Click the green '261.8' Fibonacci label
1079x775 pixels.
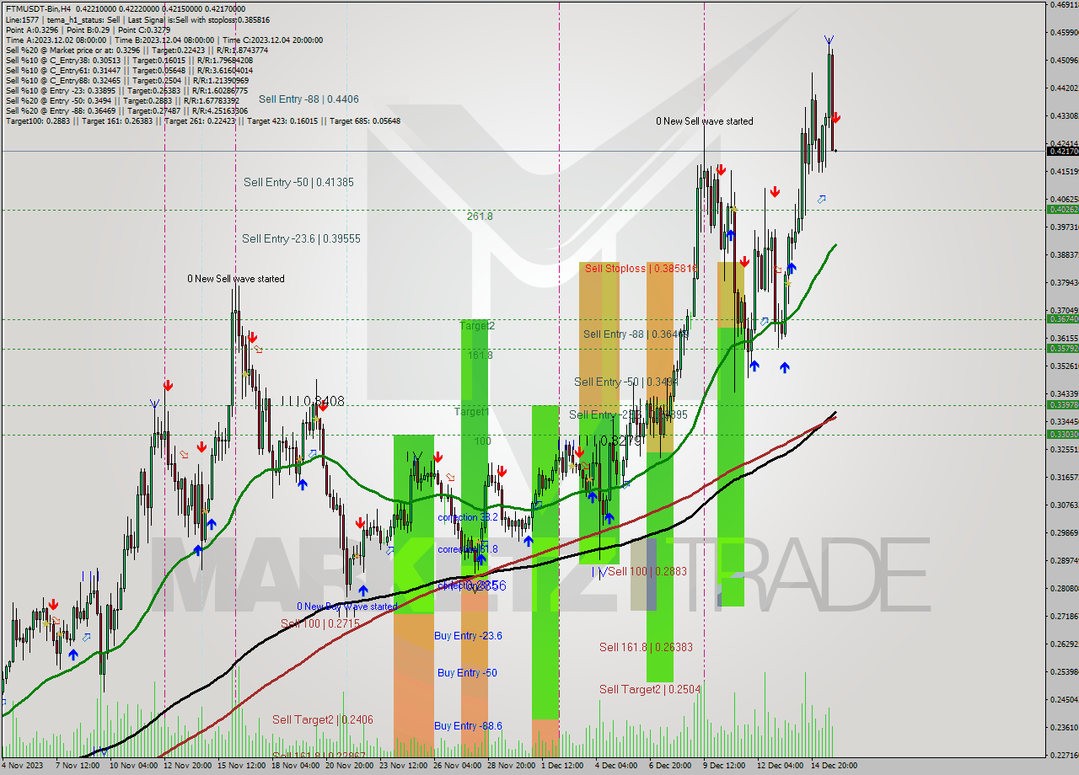tap(480, 216)
